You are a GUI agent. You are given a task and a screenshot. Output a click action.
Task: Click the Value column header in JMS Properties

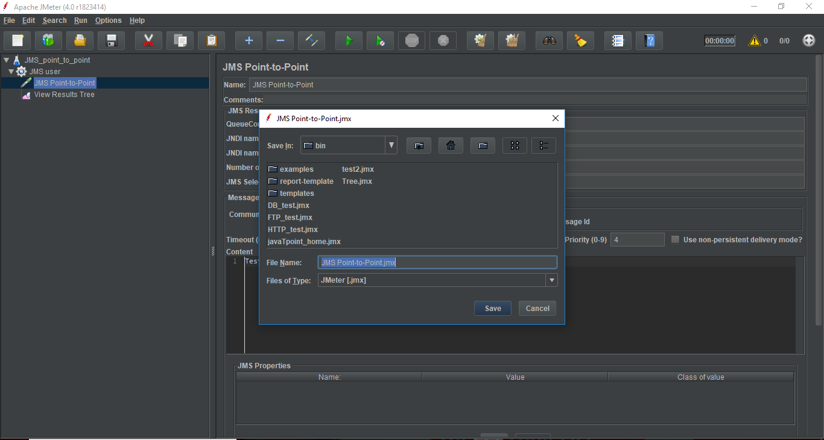pos(515,377)
